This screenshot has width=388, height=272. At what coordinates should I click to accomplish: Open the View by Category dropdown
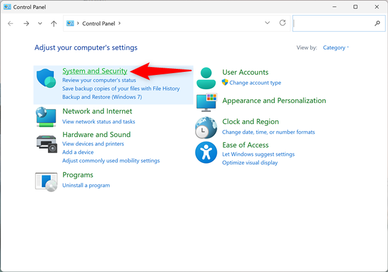tap(335, 47)
